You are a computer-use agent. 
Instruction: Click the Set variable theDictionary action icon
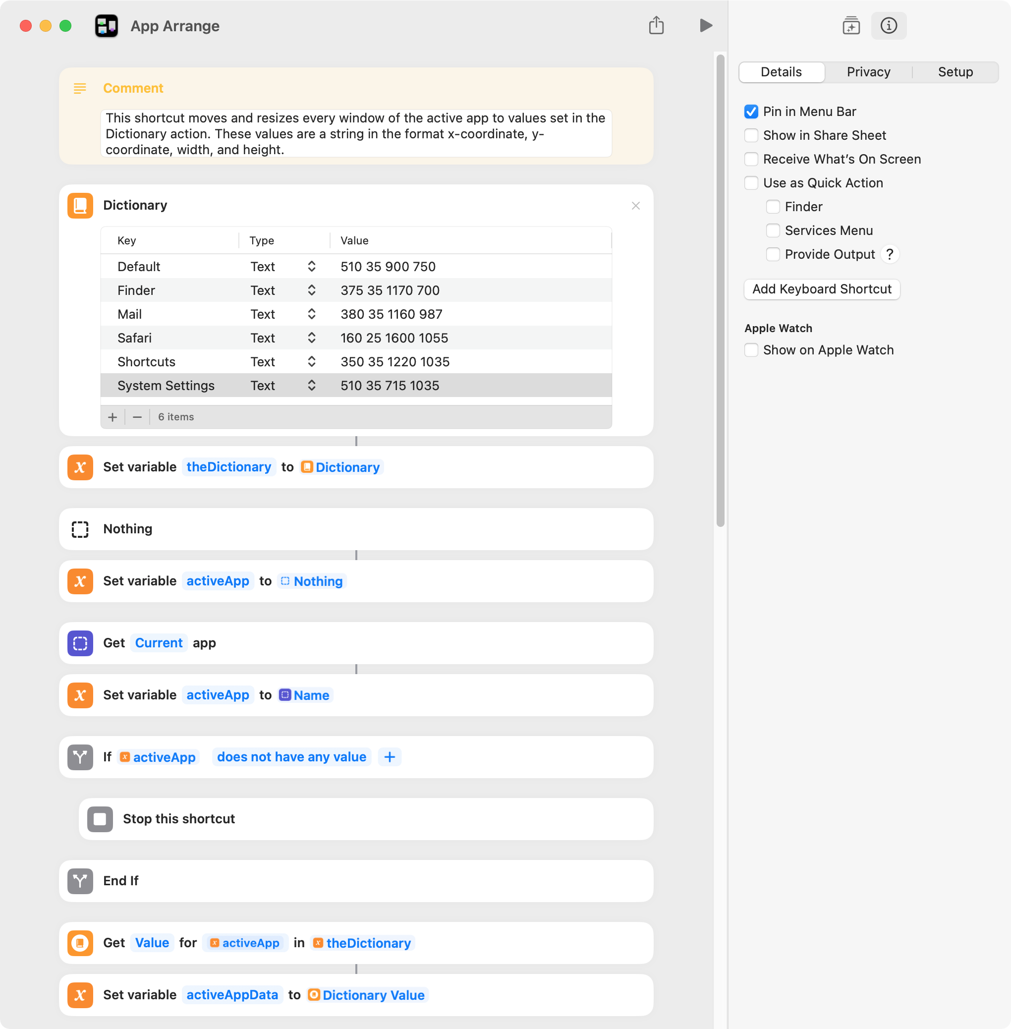(80, 467)
